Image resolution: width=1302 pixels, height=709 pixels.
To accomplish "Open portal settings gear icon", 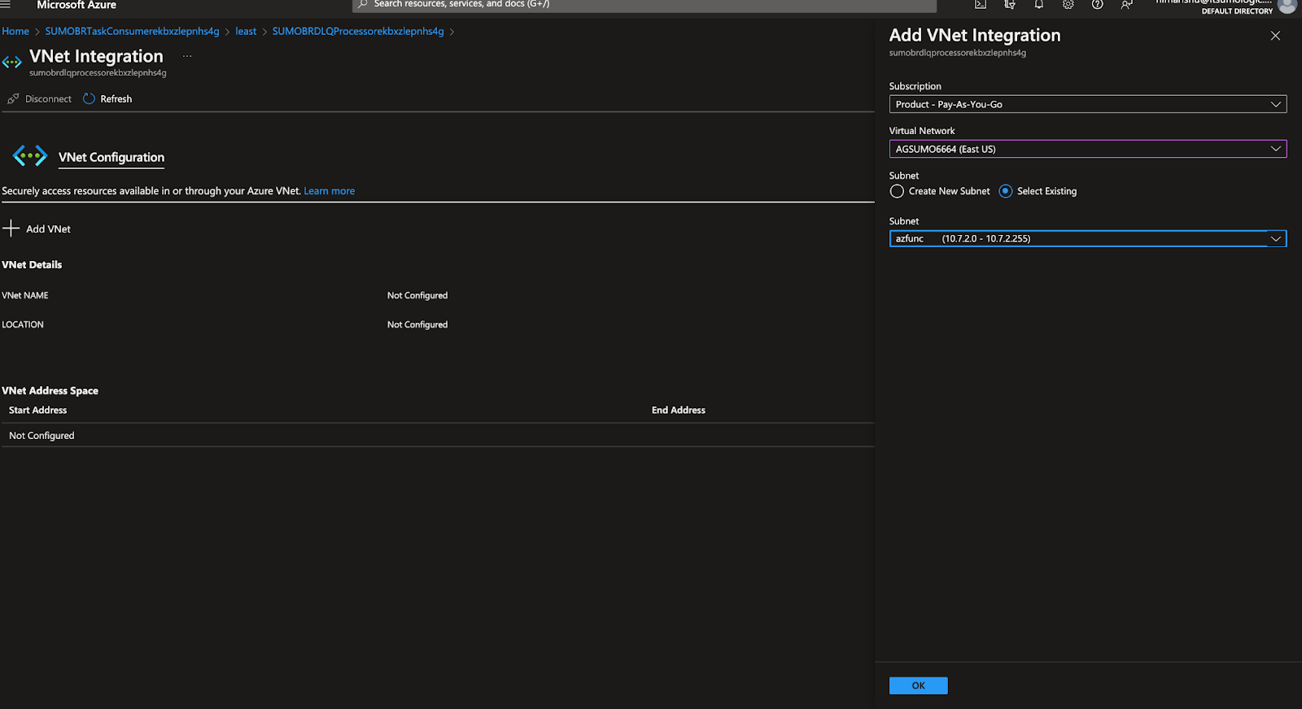I will [x=1068, y=5].
